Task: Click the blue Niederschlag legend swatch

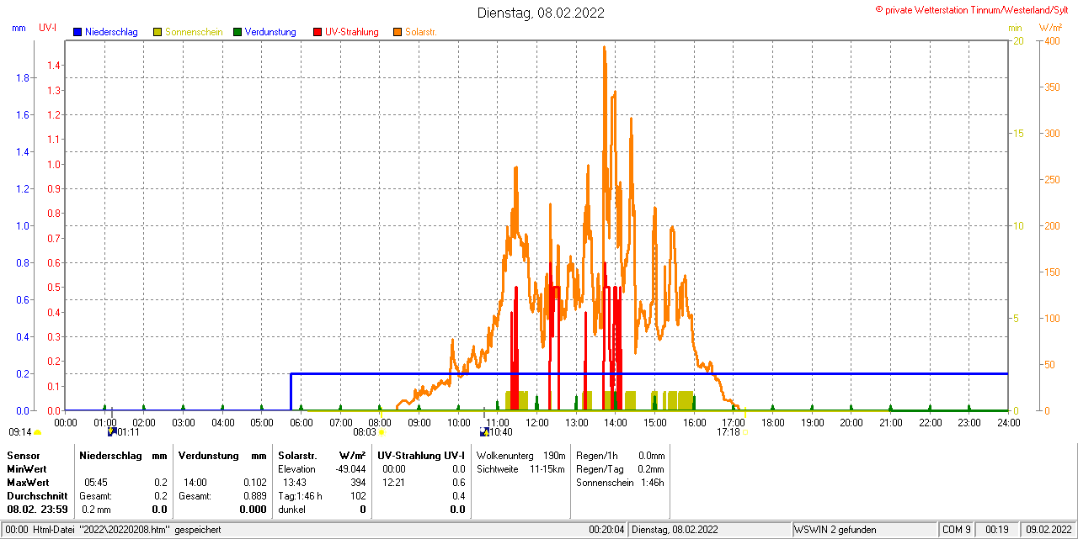Action: pyautogui.click(x=77, y=32)
